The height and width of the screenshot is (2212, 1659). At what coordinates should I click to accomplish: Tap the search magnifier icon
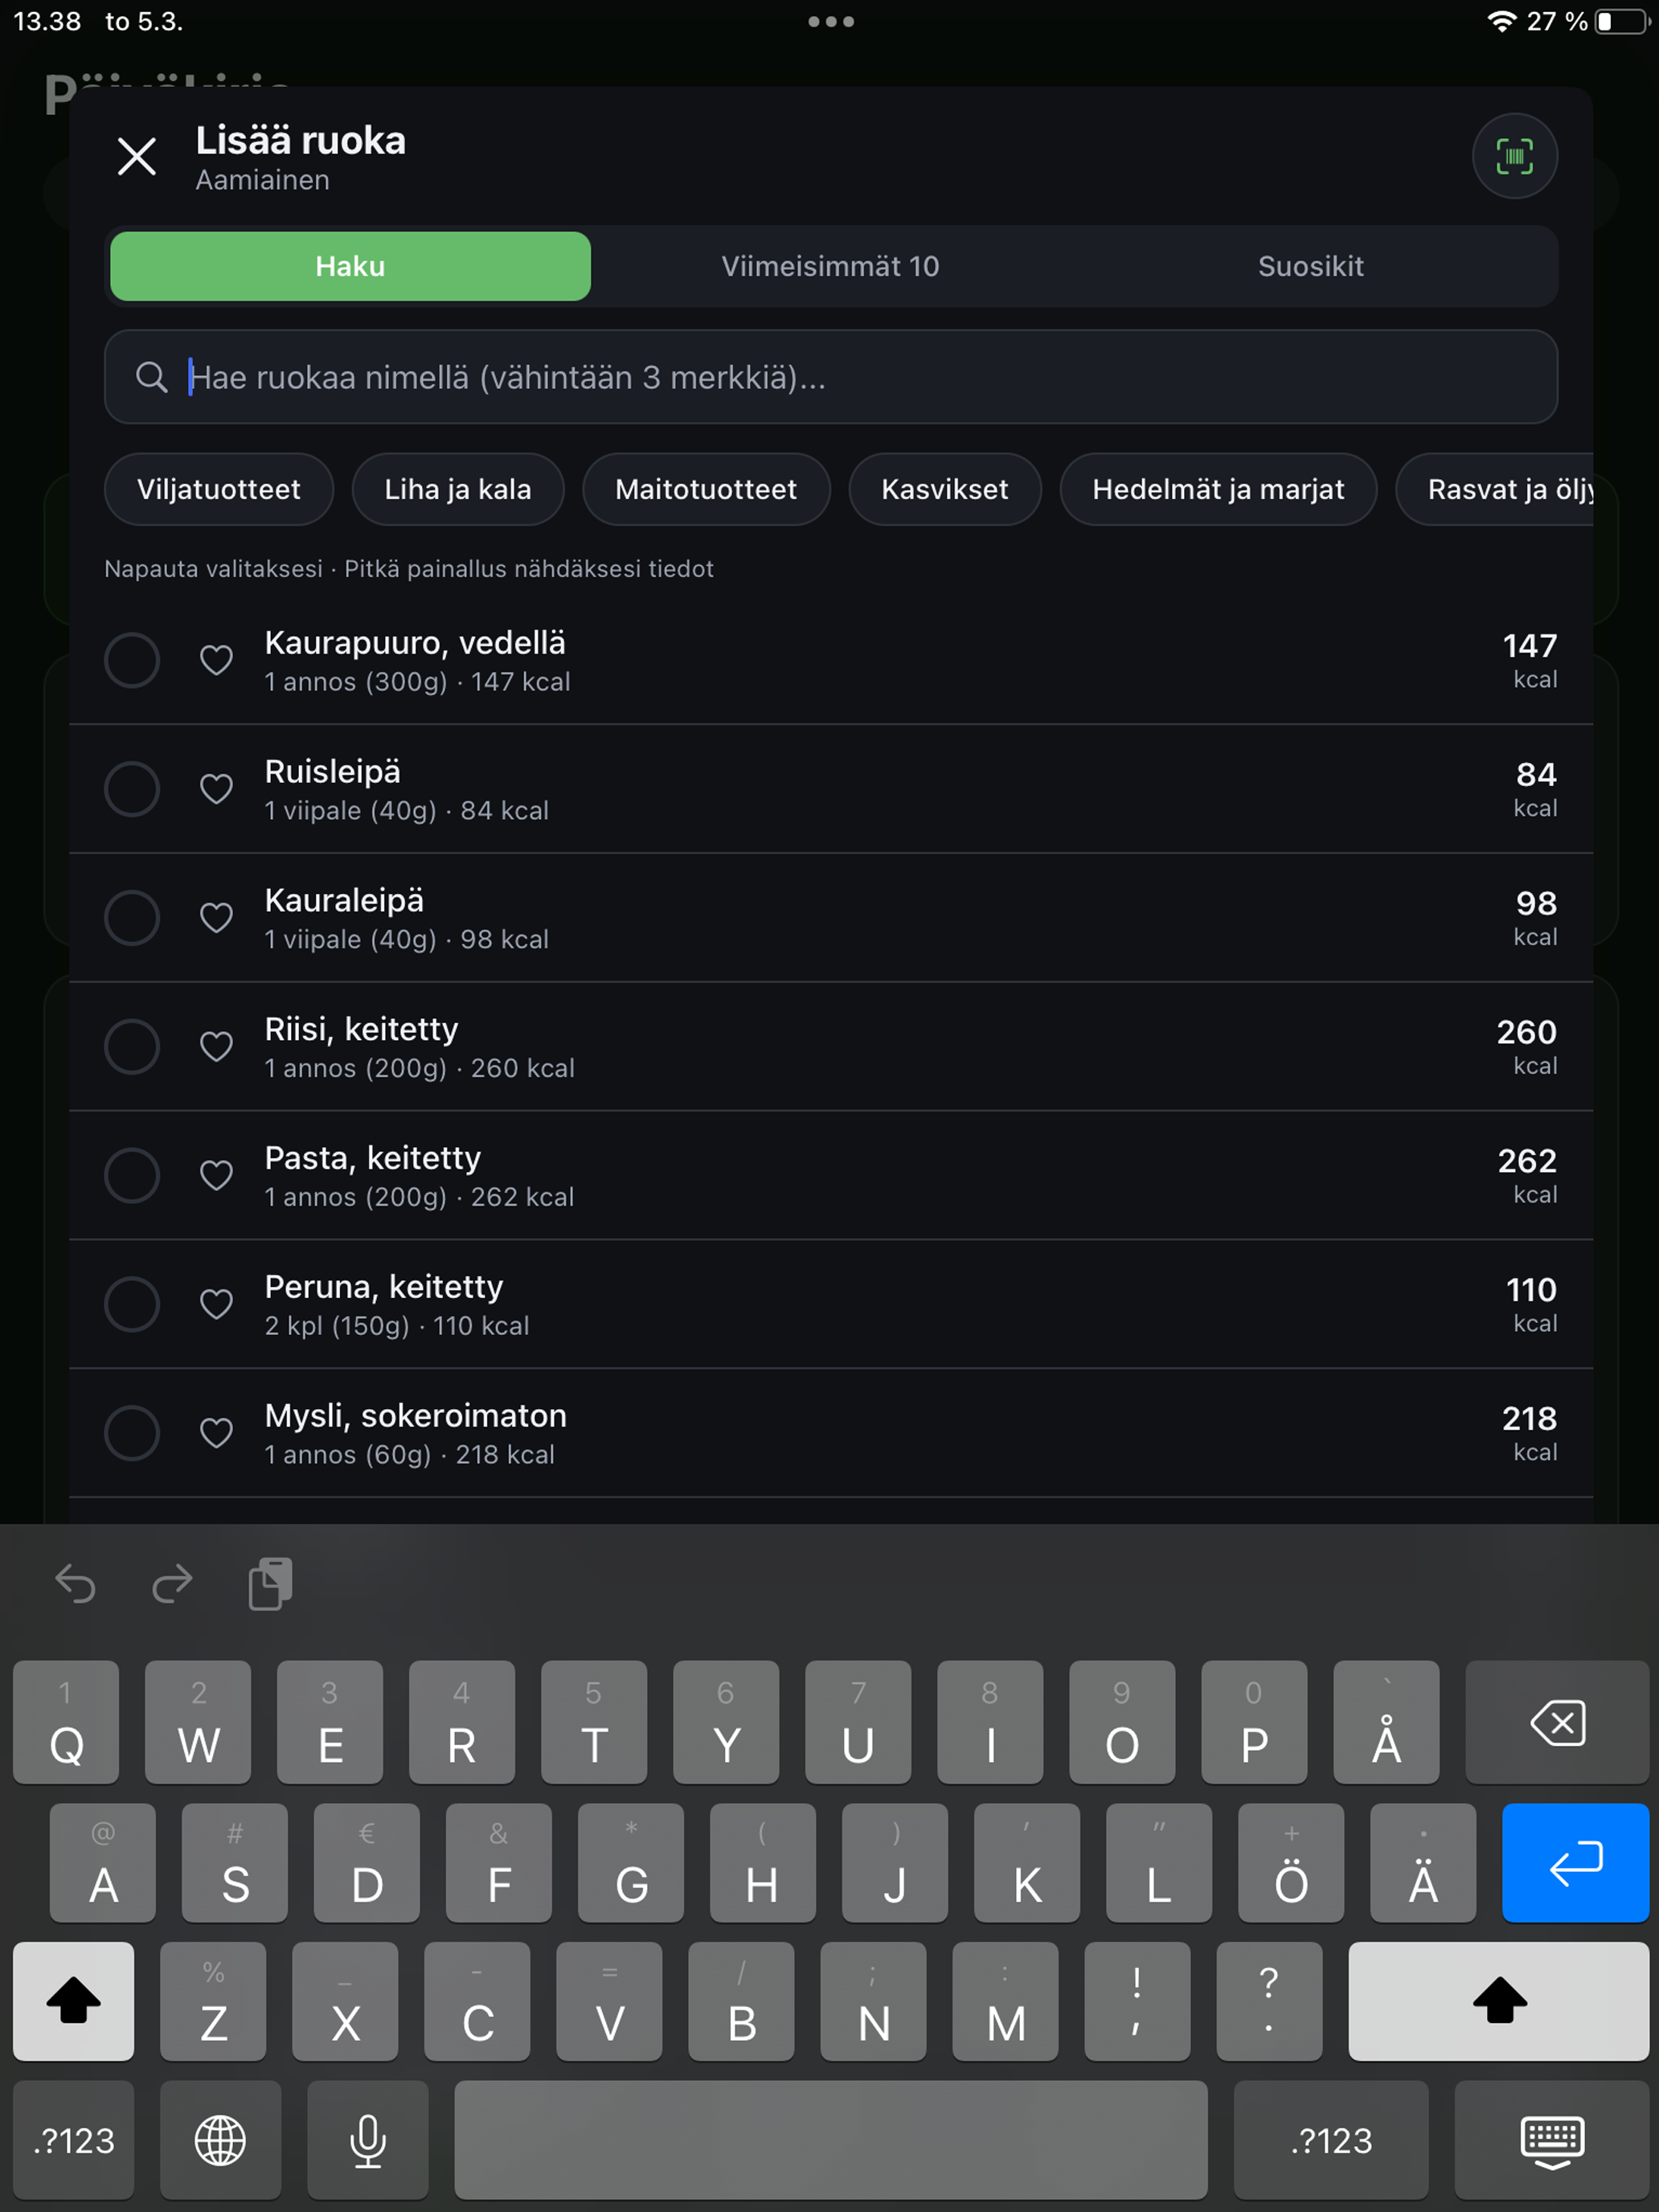[x=151, y=377]
